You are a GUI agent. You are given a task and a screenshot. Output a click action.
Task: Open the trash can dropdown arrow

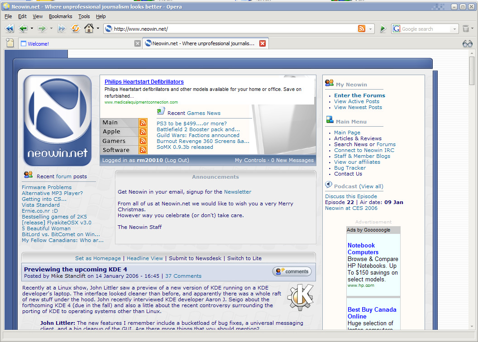pyautogui.click(x=472, y=28)
